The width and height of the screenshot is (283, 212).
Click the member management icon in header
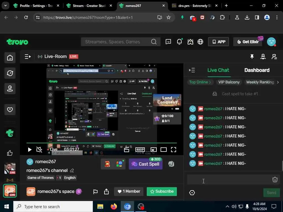click(274, 57)
